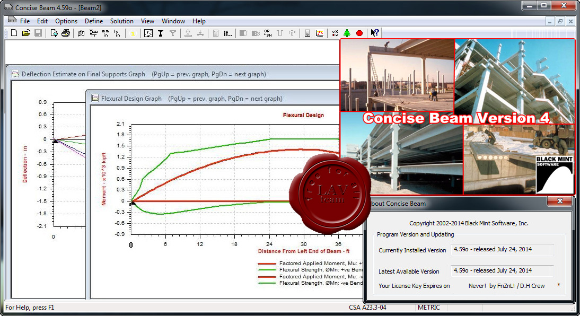This screenshot has height=316, width=580.
Task: Click the 'CSA A23.3-04' status bar code
Action: coord(367,308)
